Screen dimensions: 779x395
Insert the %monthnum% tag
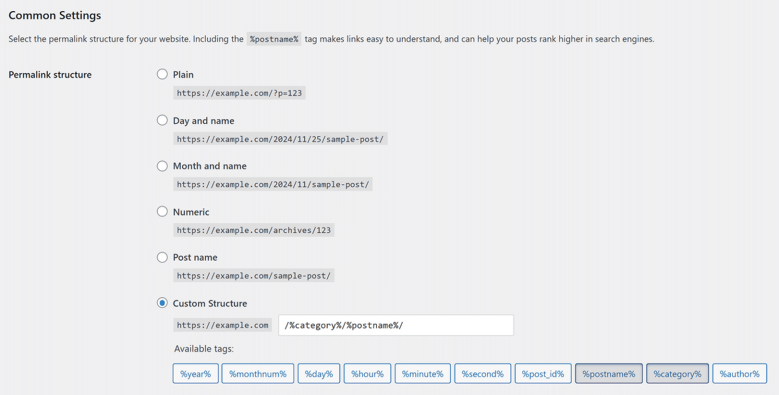pos(258,374)
